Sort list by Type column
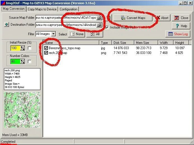This screenshot has height=145, width=194. coord(105,43)
